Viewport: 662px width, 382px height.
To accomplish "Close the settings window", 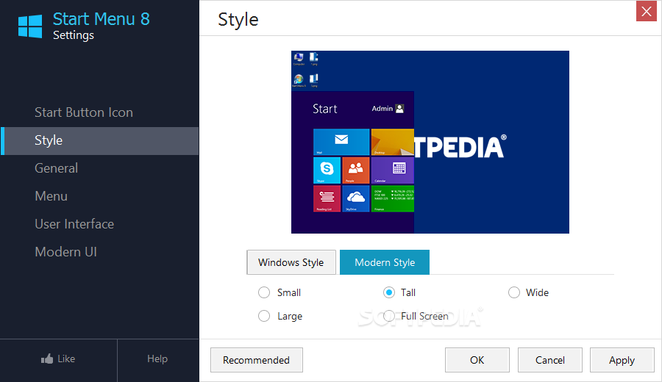I will (x=647, y=11).
